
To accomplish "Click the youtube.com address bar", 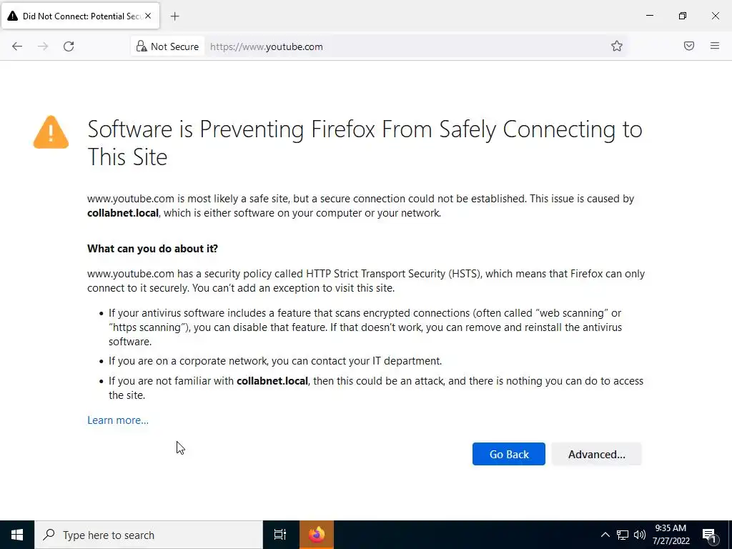I will click(400, 46).
